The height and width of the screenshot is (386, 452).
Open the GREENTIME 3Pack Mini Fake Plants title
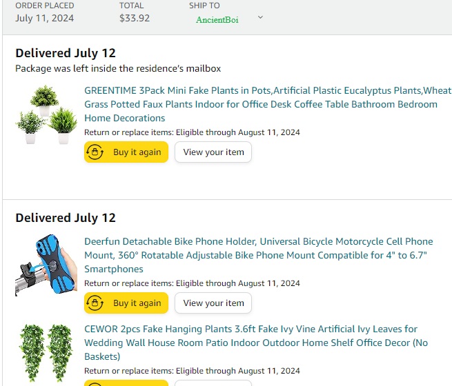pos(268,104)
